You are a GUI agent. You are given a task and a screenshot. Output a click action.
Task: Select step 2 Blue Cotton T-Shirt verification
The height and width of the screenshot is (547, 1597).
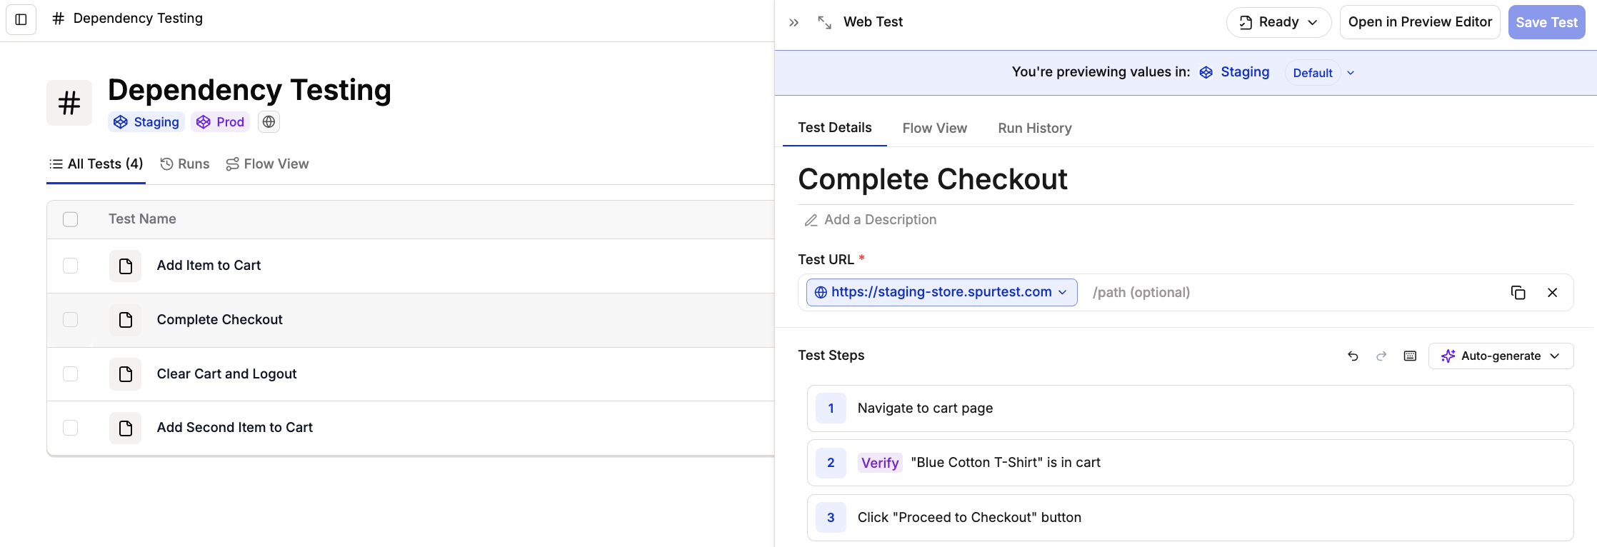click(1190, 463)
